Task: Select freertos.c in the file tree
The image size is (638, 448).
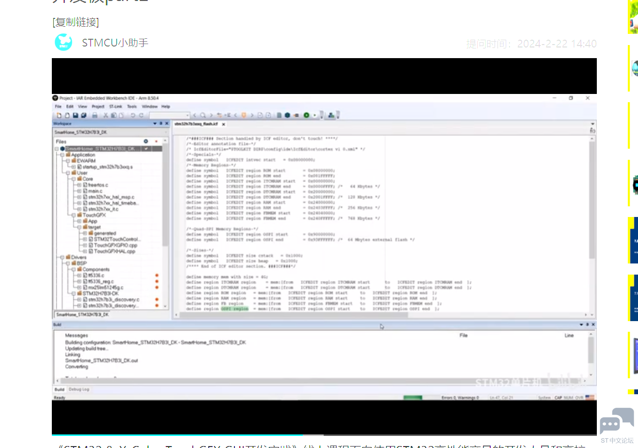Action: pos(98,185)
